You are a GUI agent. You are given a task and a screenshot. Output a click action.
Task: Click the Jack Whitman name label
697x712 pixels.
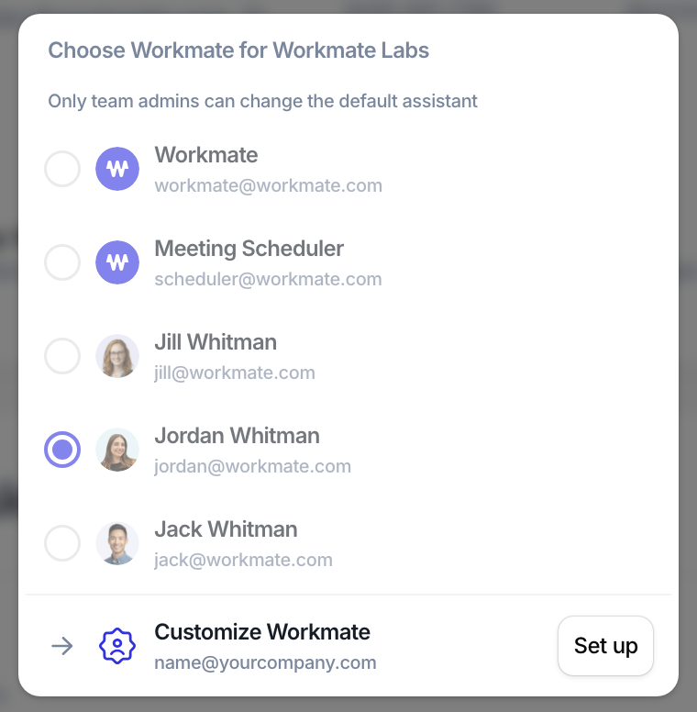tap(226, 529)
